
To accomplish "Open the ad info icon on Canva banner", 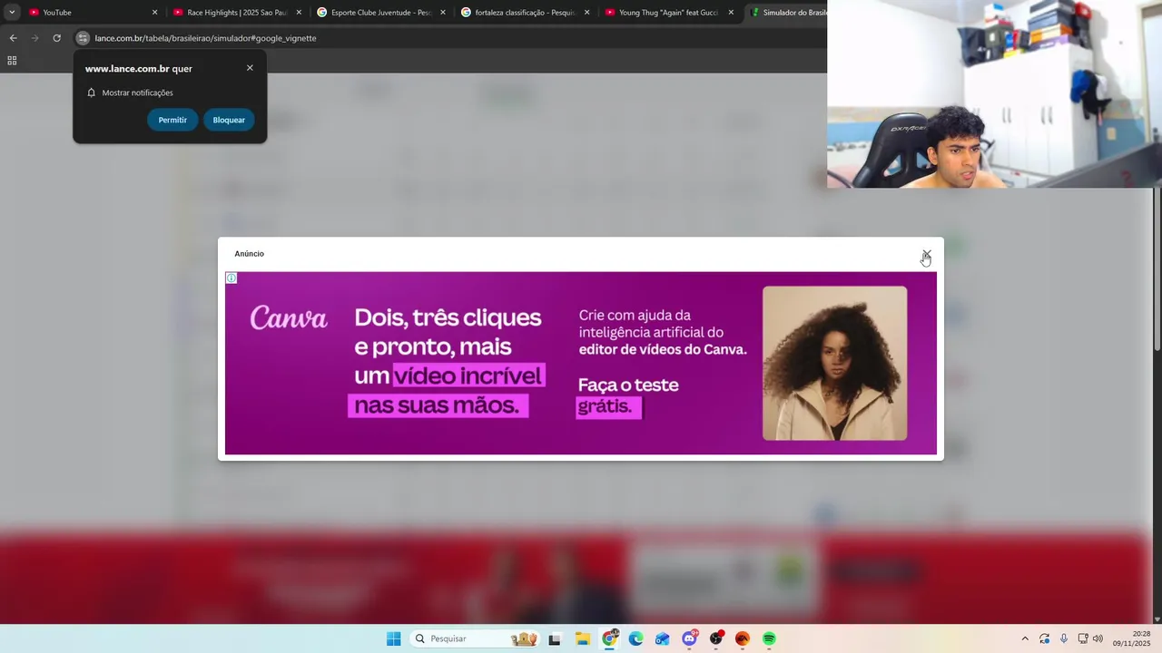I will [231, 278].
